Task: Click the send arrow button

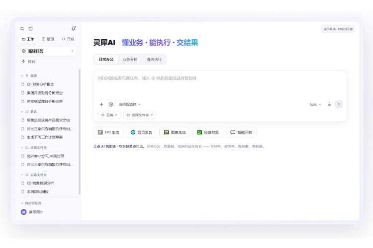Action: [339, 105]
